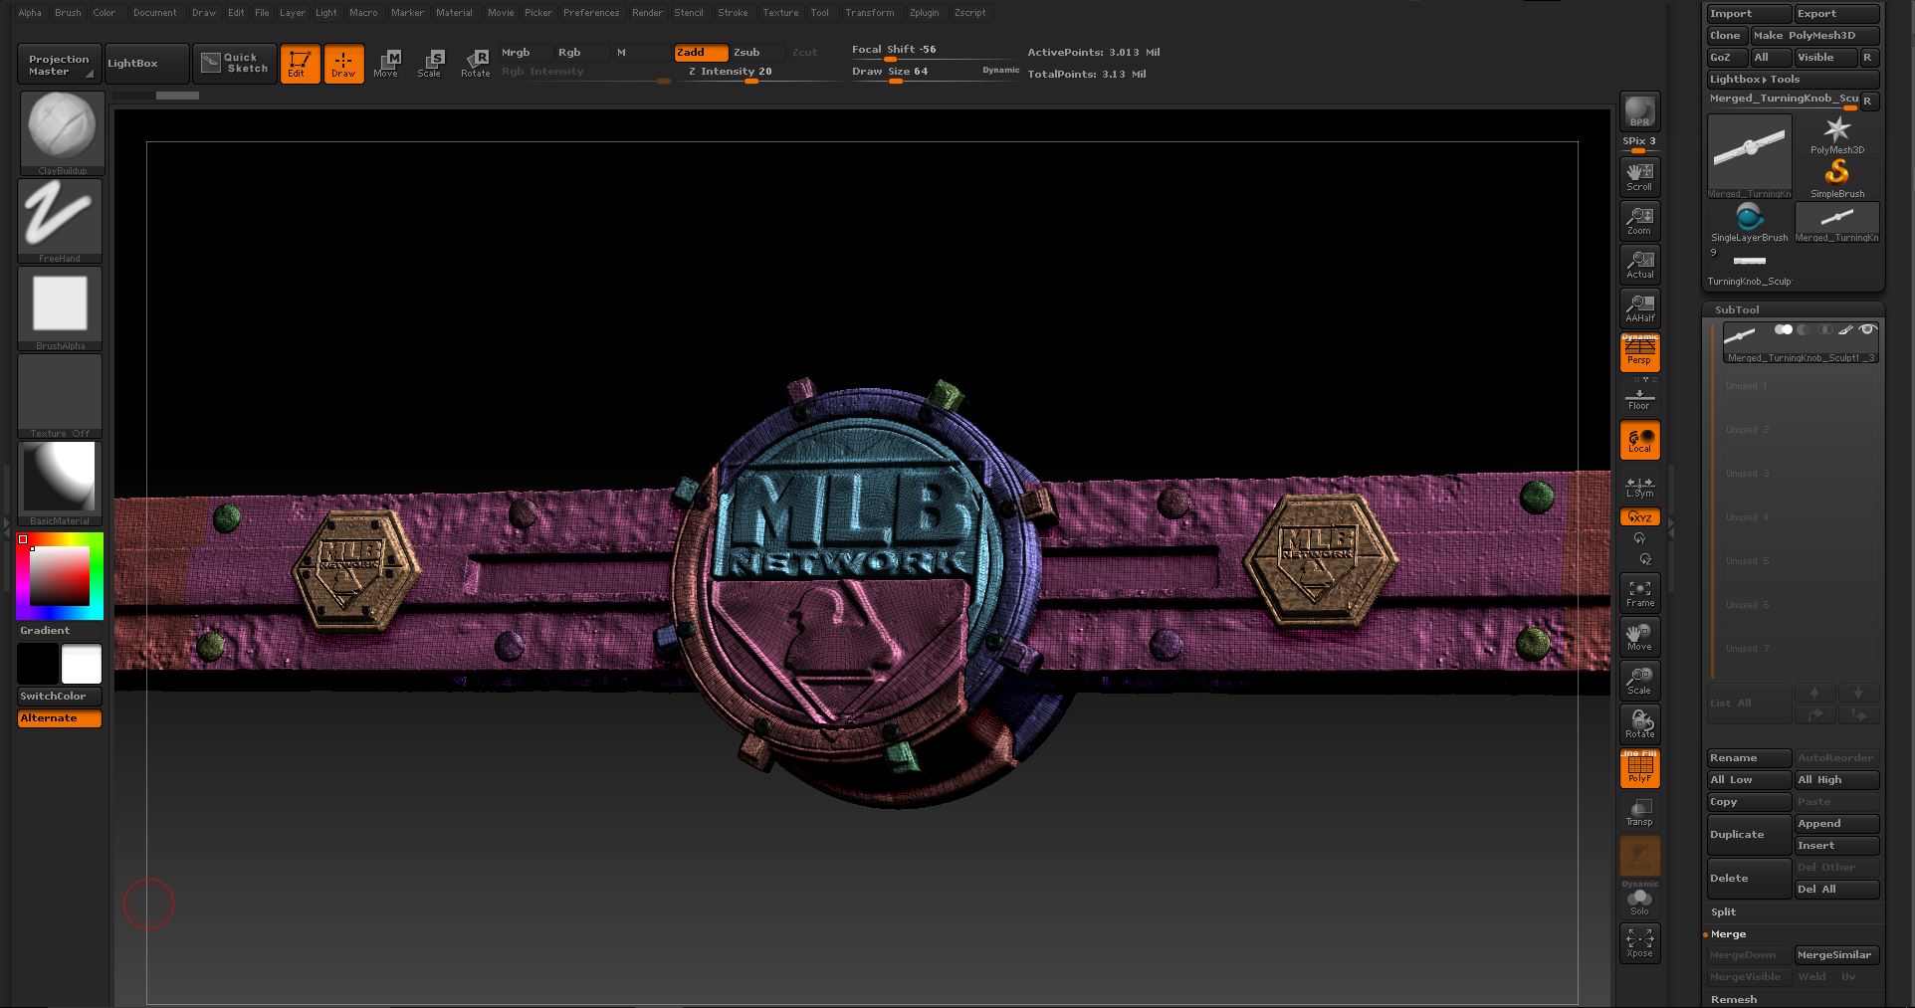Select the Zoom canvas tool
Image resolution: width=1915 pixels, height=1008 pixels.
click(x=1639, y=220)
